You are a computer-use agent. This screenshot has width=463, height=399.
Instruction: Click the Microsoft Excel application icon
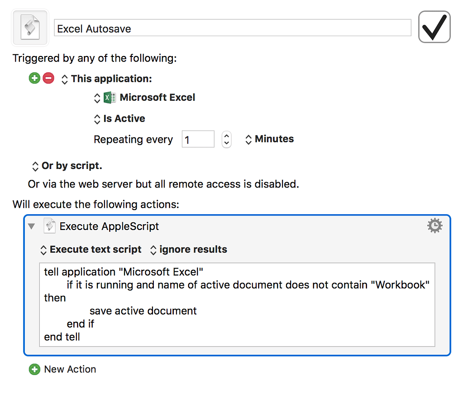click(x=109, y=97)
